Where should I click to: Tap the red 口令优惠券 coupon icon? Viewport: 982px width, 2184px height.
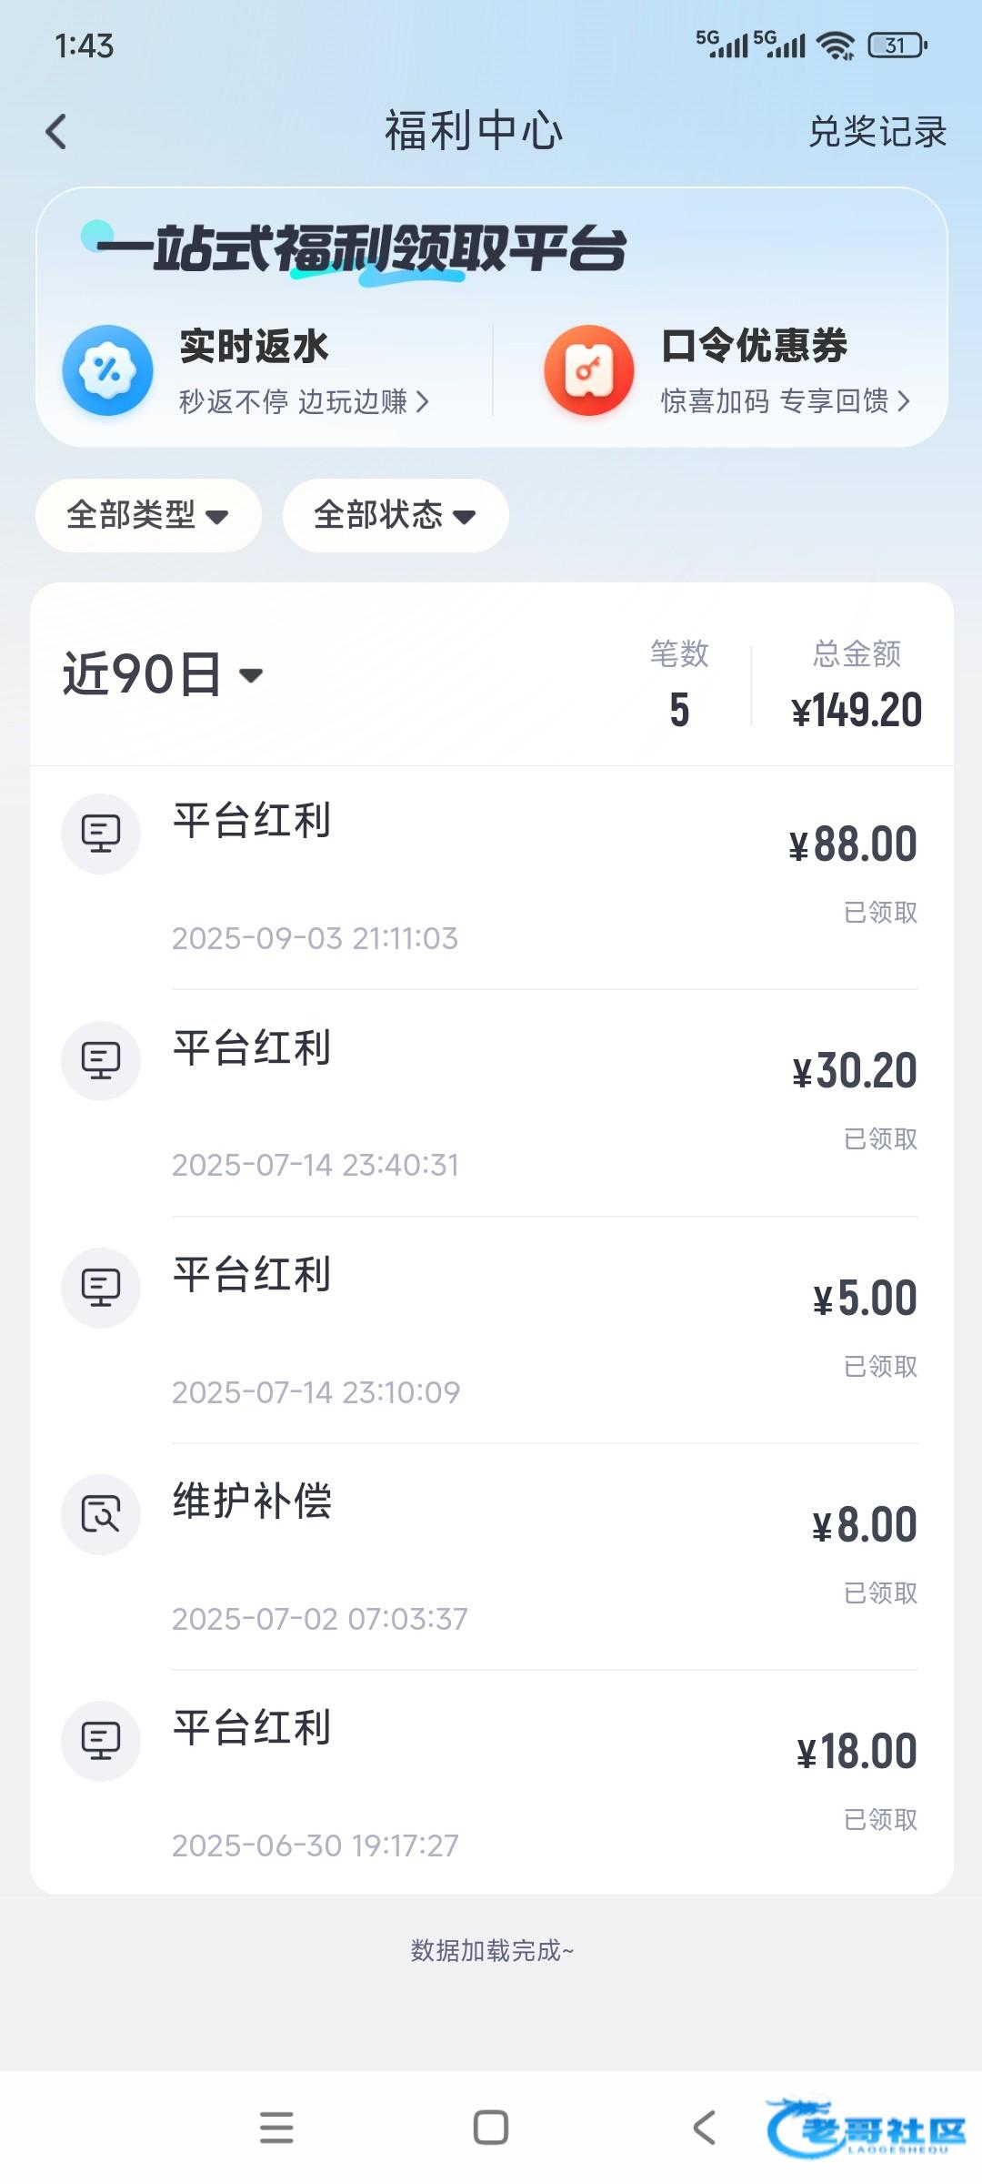pyautogui.click(x=589, y=370)
